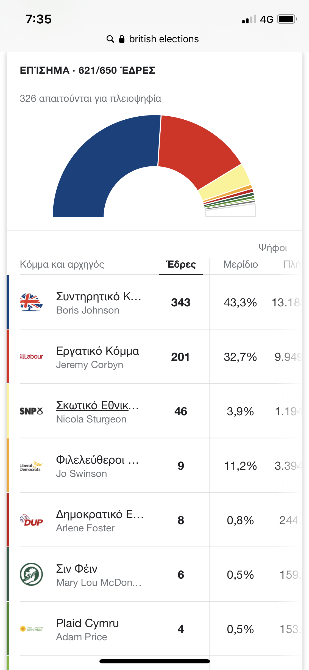Tap the iOS home indicator bar
309x670 pixels.
pyautogui.click(x=154, y=661)
